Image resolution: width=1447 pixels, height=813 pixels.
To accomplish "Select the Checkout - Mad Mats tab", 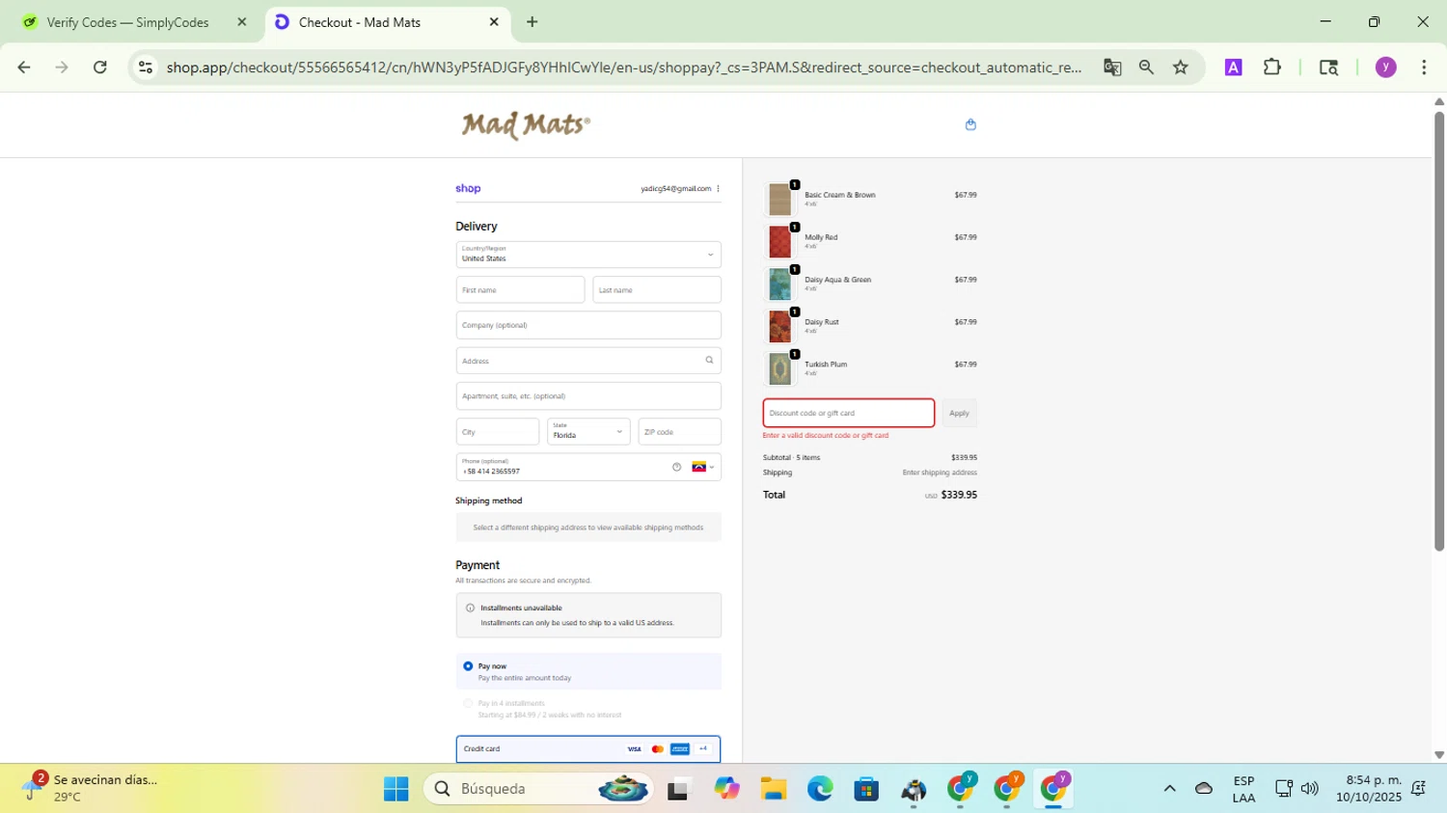I will coord(386,22).
